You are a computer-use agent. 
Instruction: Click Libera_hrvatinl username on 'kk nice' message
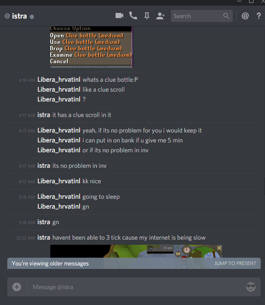[x=59, y=181]
